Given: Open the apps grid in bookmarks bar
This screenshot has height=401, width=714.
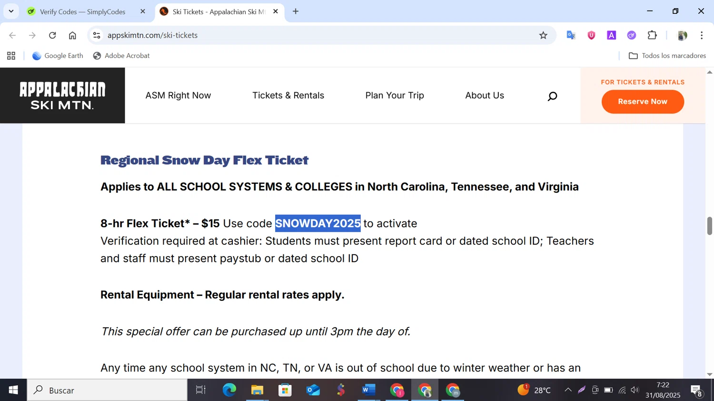Looking at the screenshot, I should [x=11, y=56].
